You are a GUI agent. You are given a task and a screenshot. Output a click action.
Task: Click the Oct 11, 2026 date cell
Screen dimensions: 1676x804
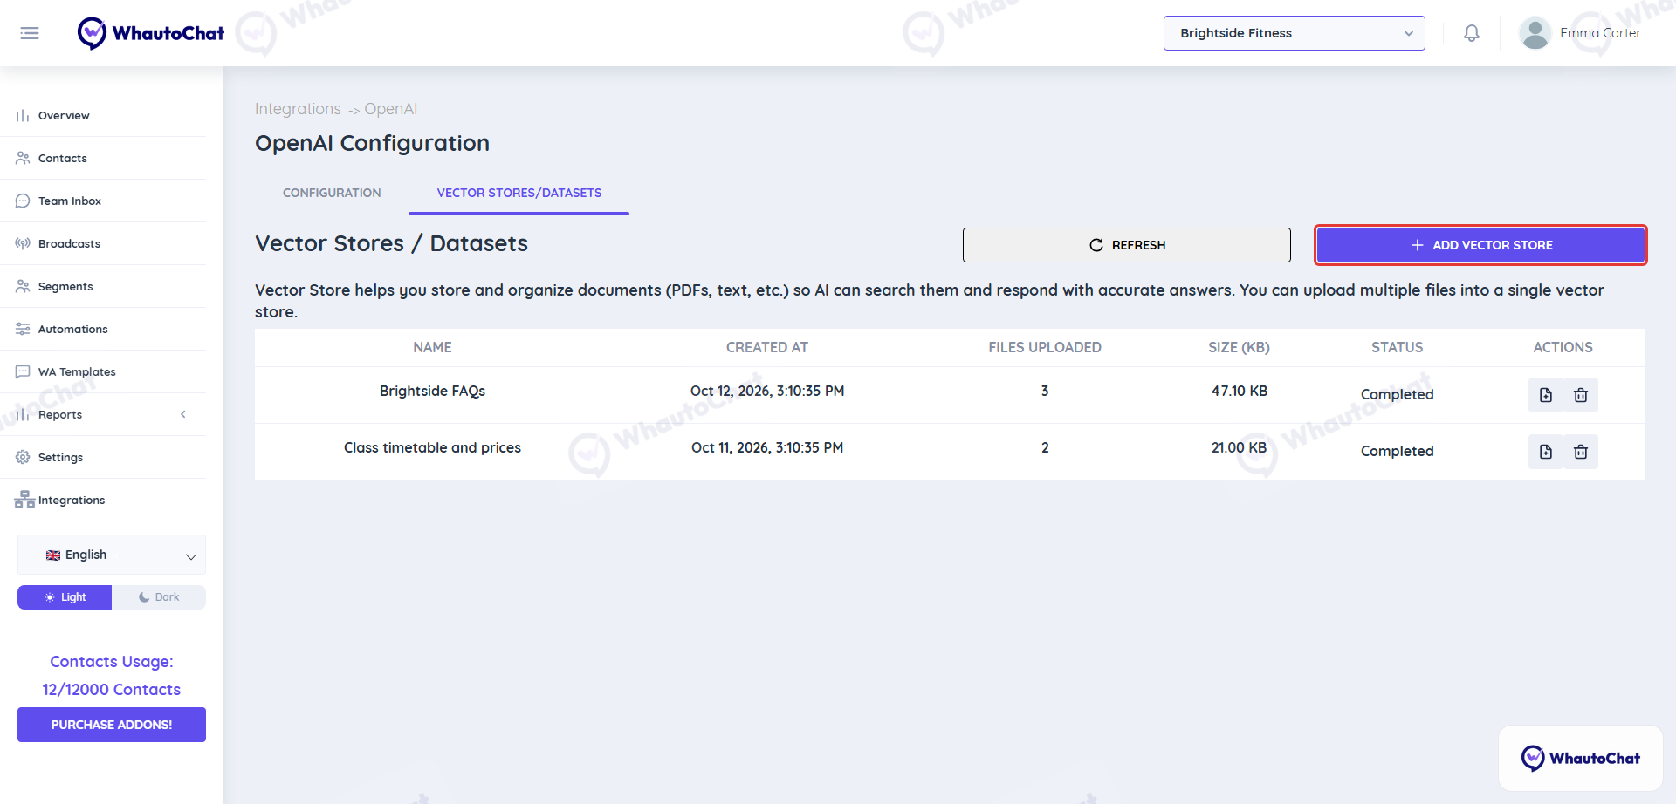(x=767, y=448)
